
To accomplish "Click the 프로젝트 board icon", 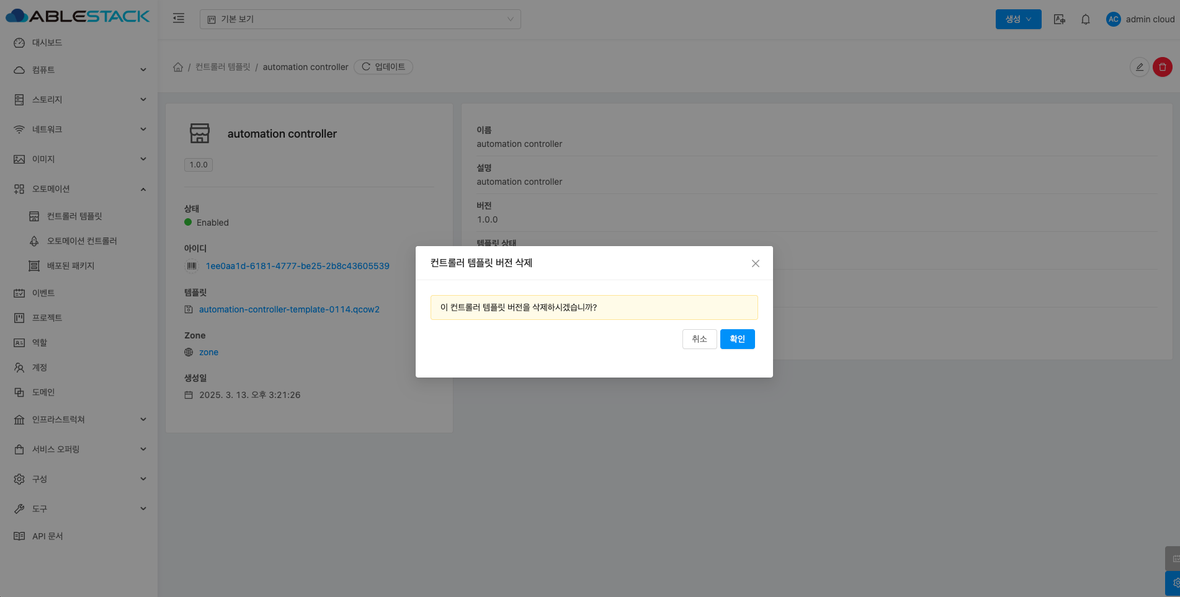I will 19,318.
